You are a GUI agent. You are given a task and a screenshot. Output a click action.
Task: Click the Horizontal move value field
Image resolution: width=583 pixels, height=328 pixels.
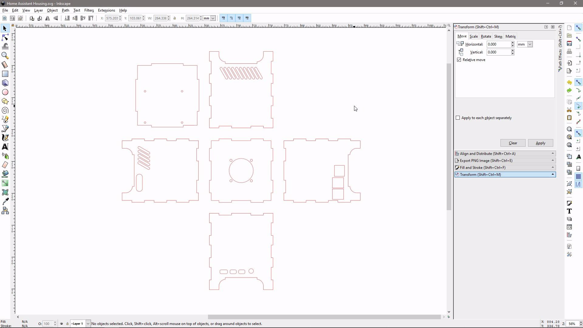498,44
